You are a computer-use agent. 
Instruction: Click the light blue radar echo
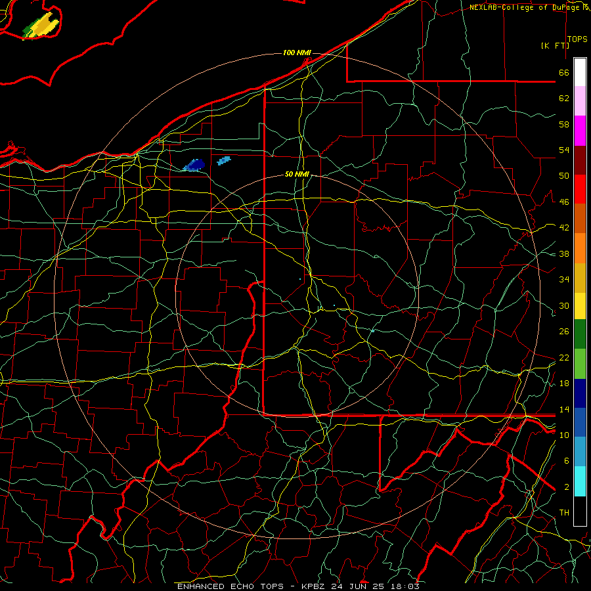point(224,161)
